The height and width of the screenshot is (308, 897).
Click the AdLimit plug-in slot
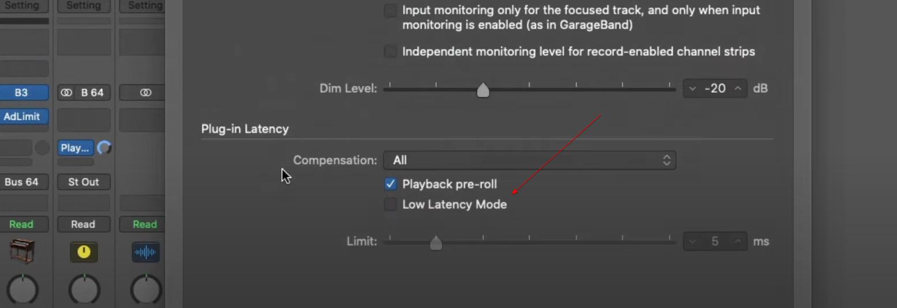click(22, 116)
